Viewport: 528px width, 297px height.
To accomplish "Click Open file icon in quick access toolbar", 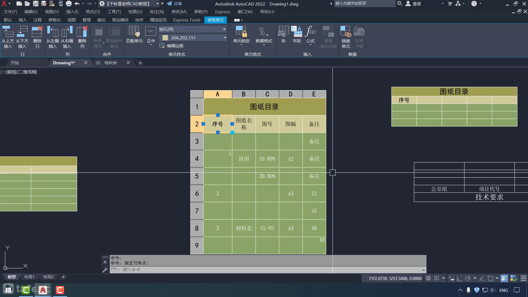I will (27, 4).
